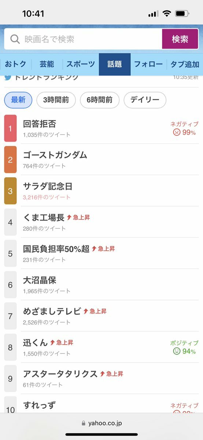Viewport: 203px width, 440px height.
Task: Tap the gold rank 3 badge
Action: 10,191
